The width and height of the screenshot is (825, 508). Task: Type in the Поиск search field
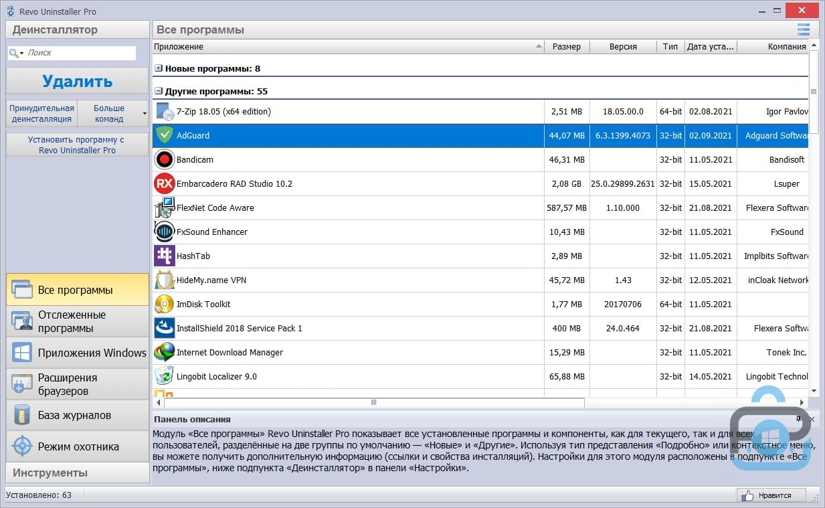80,53
